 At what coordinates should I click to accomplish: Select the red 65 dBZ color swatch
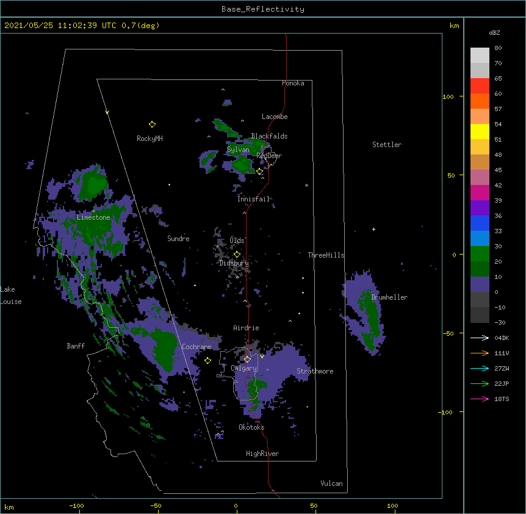pos(480,86)
